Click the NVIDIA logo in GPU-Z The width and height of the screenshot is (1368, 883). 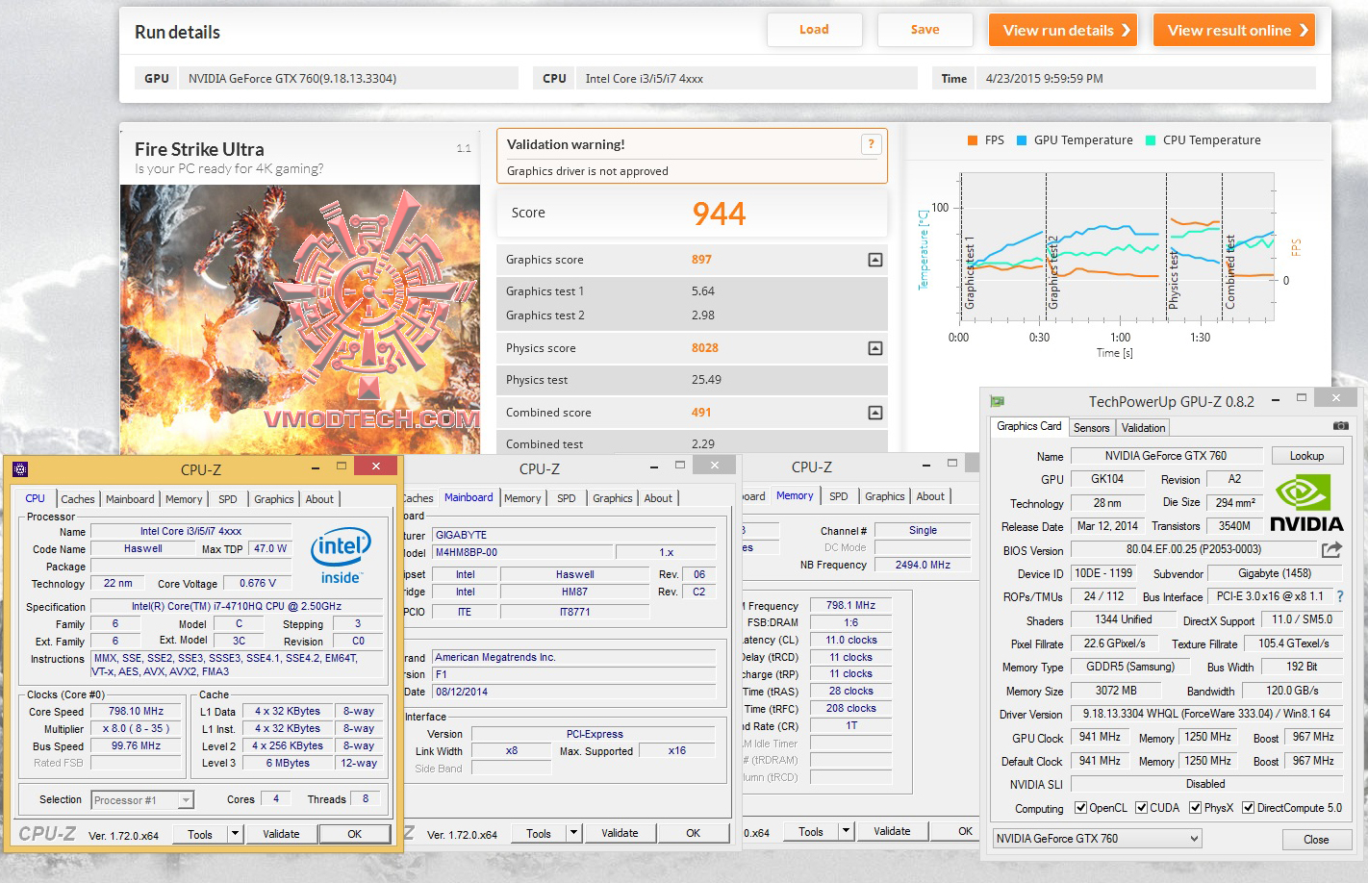pyautogui.click(x=1305, y=505)
